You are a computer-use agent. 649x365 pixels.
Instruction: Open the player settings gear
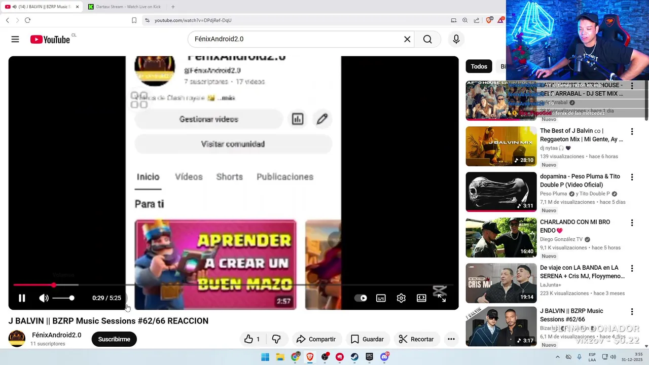(x=401, y=298)
